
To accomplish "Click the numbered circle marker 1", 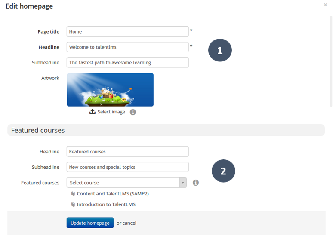I will point(220,50).
